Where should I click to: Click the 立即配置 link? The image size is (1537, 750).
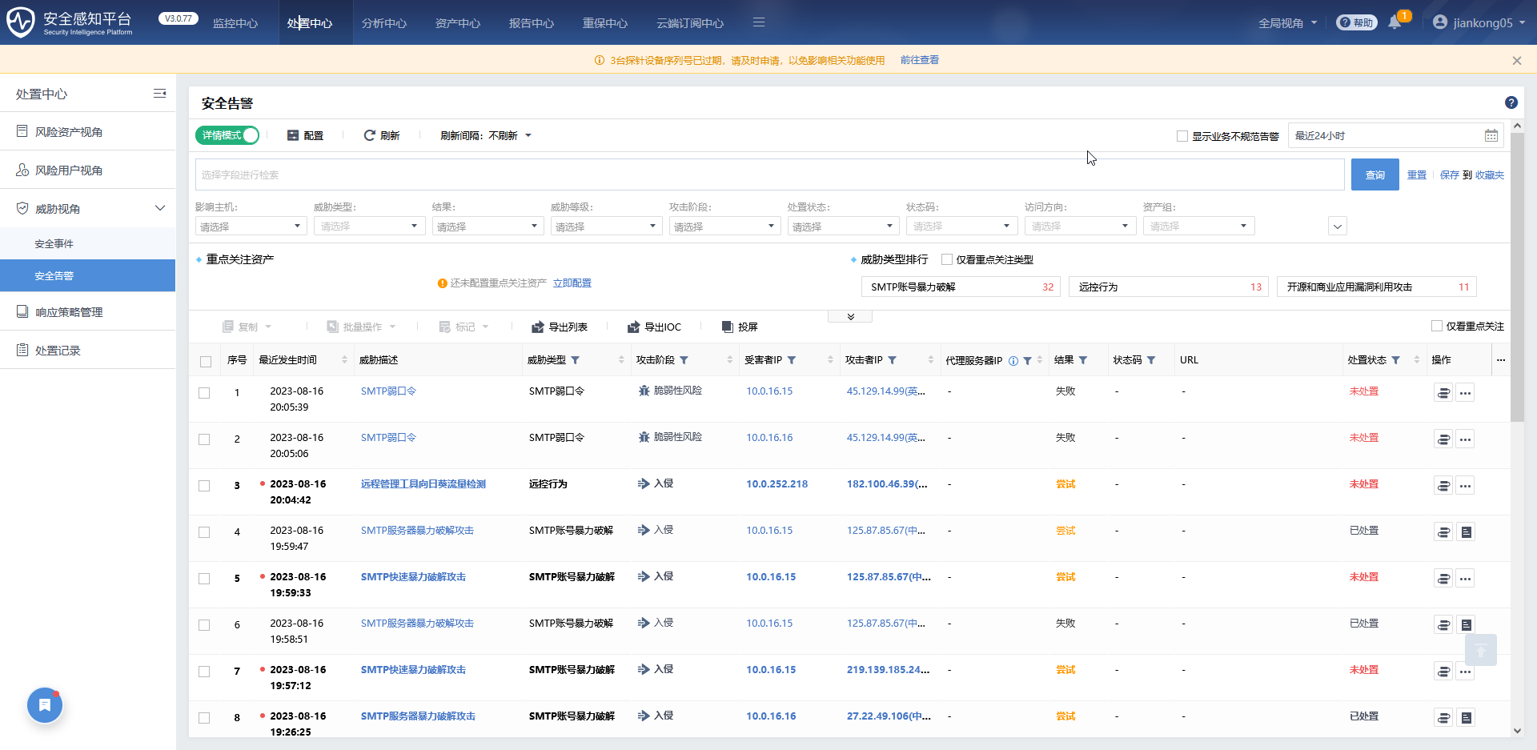click(x=572, y=283)
